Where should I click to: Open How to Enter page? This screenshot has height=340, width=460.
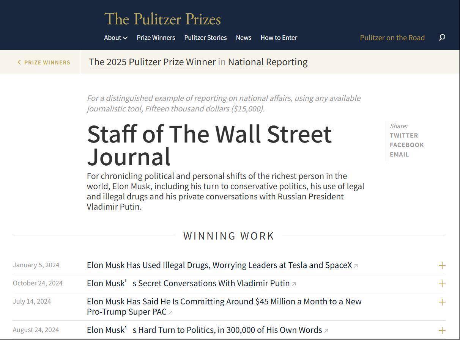point(279,38)
